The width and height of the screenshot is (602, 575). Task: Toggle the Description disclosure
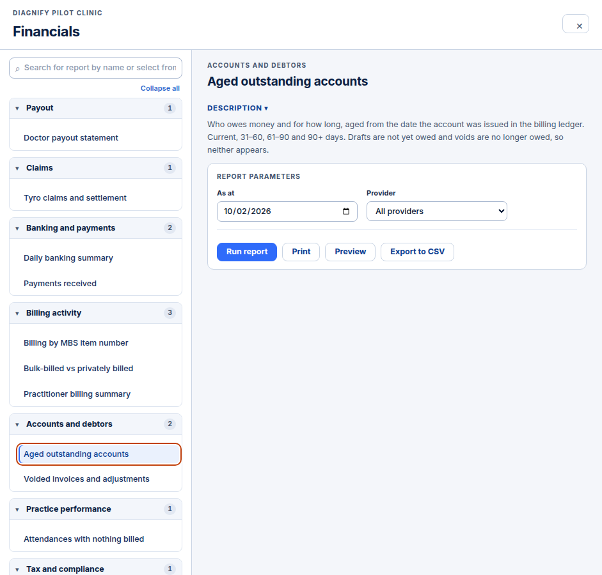coord(237,108)
